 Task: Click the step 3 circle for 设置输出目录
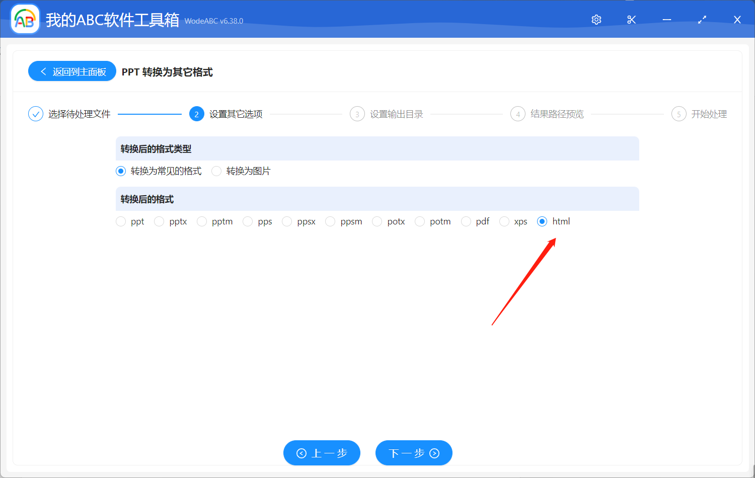pos(357,114)
